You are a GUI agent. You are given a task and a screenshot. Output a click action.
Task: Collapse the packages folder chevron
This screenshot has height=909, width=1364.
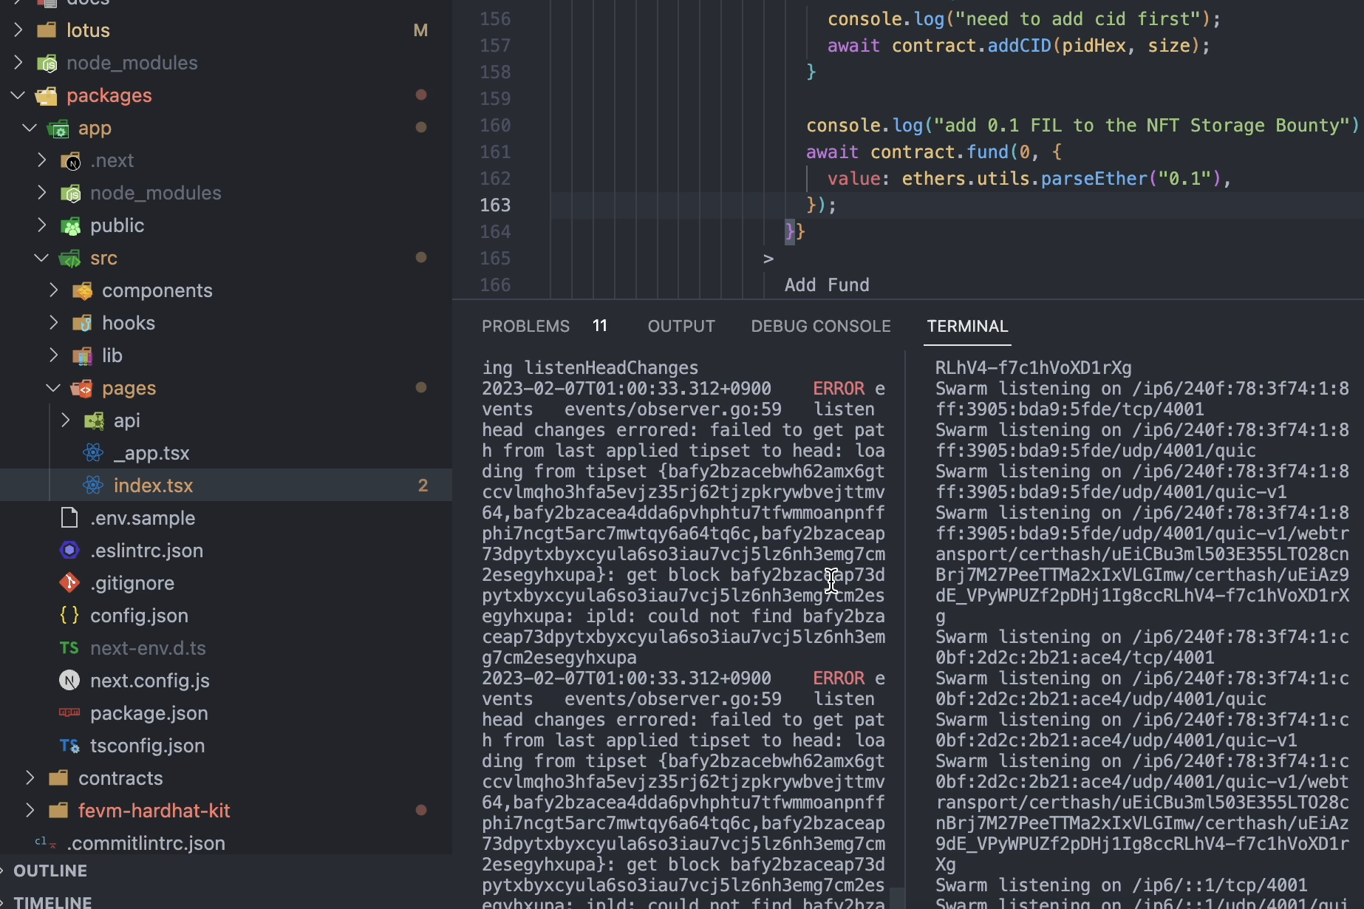pos(18,95)
